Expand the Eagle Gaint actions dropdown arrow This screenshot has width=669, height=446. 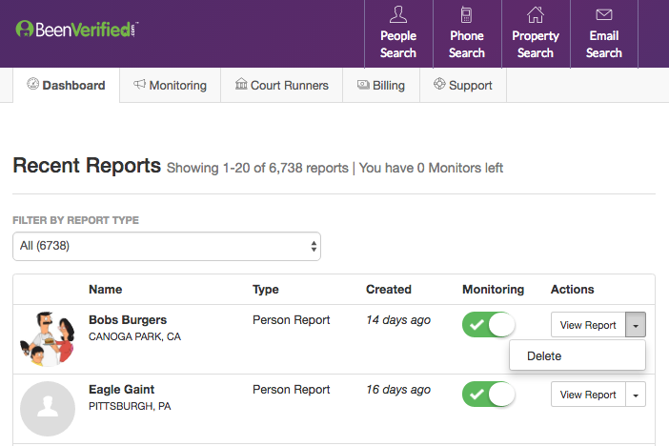[x=636, y=395]
